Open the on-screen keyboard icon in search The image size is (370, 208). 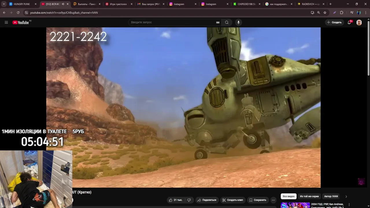click(x=218, y=23)
